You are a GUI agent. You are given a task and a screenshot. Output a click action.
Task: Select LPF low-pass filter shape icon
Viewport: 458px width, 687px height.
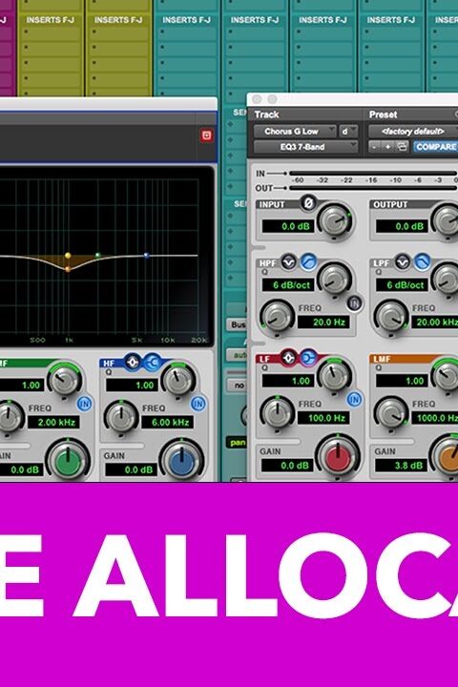point(423,262)
